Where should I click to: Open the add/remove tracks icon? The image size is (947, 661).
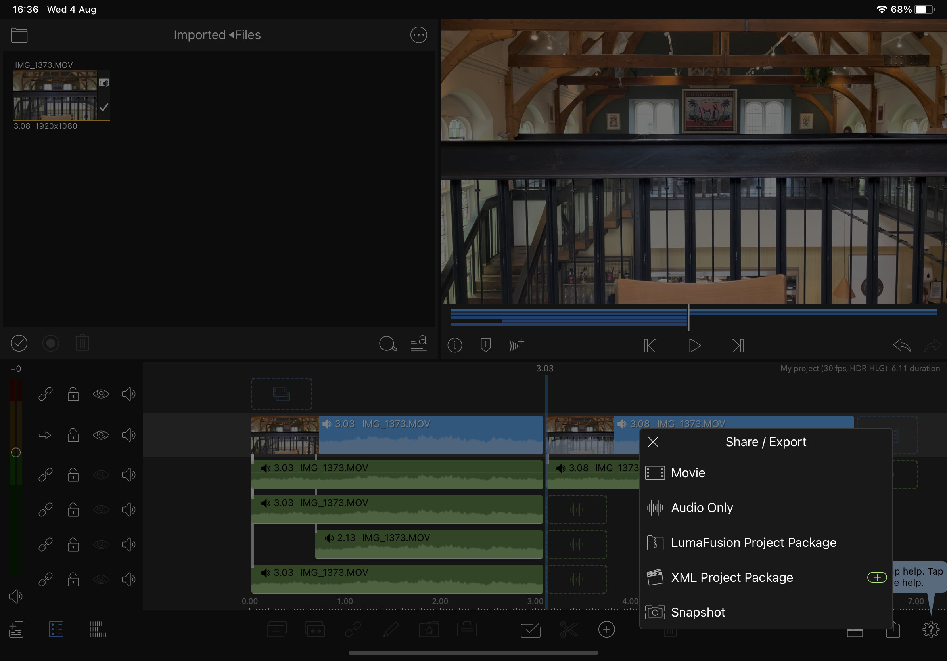(x=16, y=629)
